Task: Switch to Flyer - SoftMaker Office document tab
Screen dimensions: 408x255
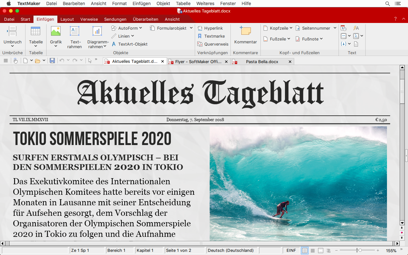Action: click(x=198, y=62)
